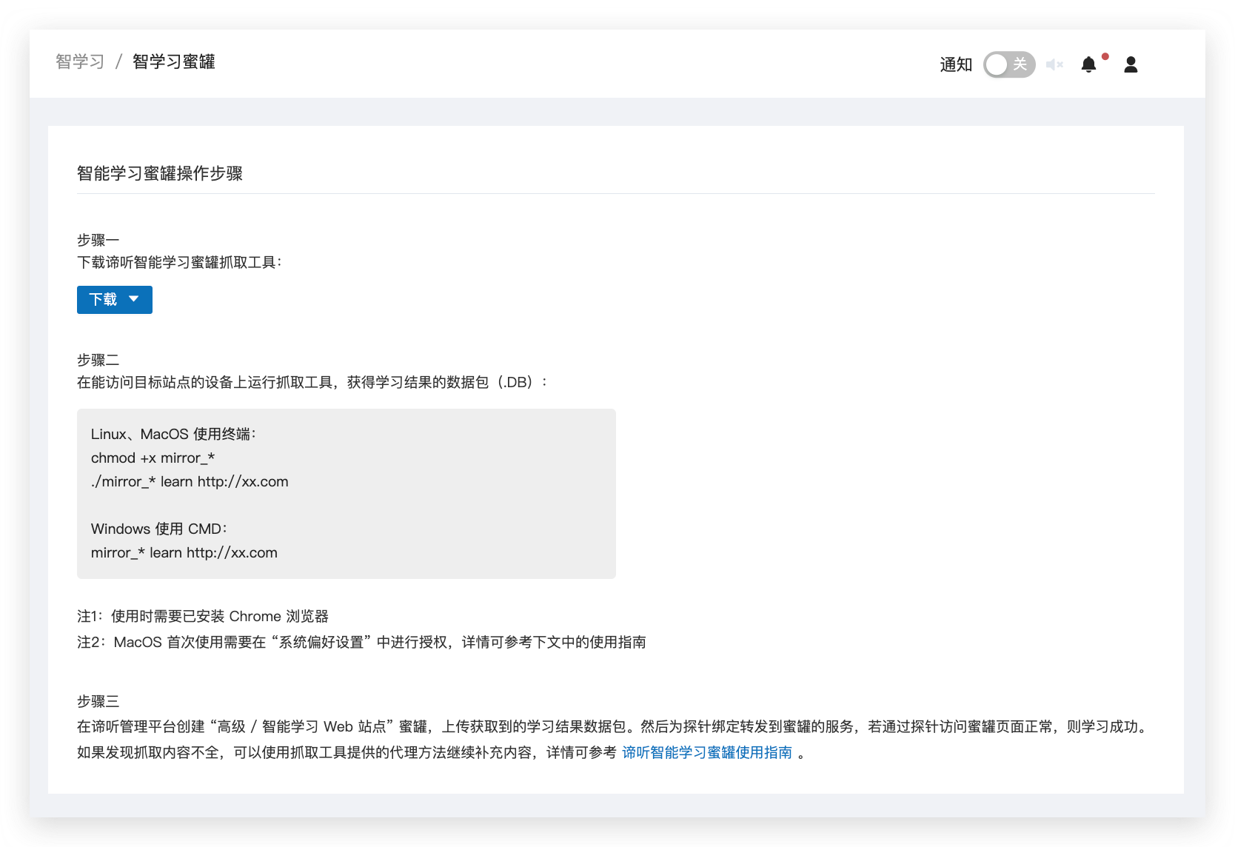The height and width of the screenshot is (847, 1235).
Task: Click the 注2 MacOS authorization note
Action: (x=361, y=642)
